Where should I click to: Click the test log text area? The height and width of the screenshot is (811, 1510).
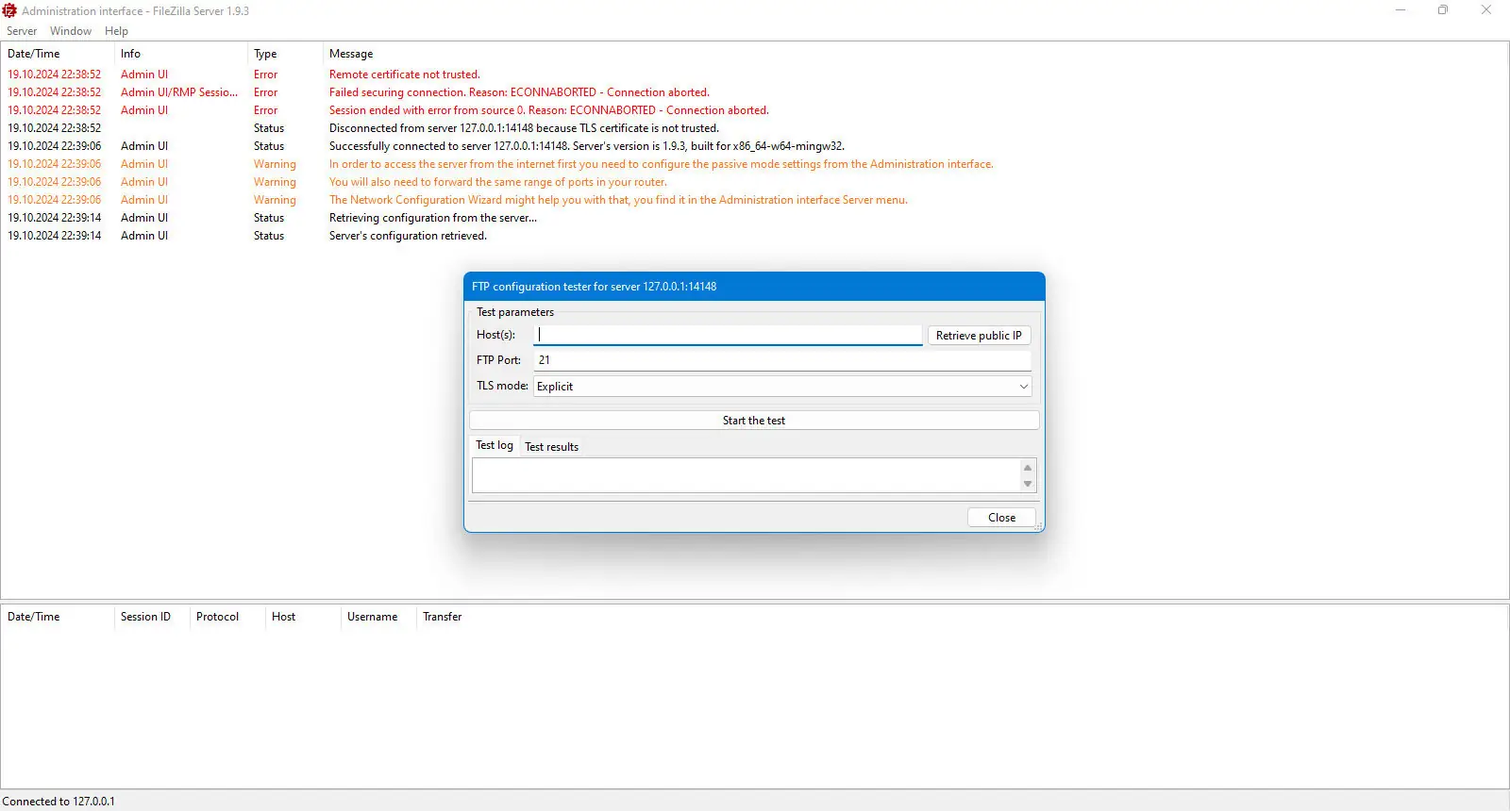746,475
